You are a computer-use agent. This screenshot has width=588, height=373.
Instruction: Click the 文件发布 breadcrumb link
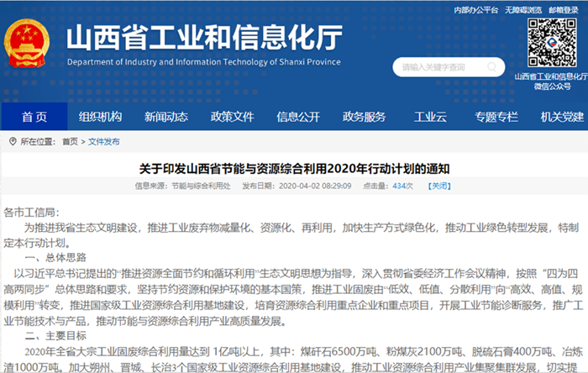pyautogui.click(x=104, y=142)
